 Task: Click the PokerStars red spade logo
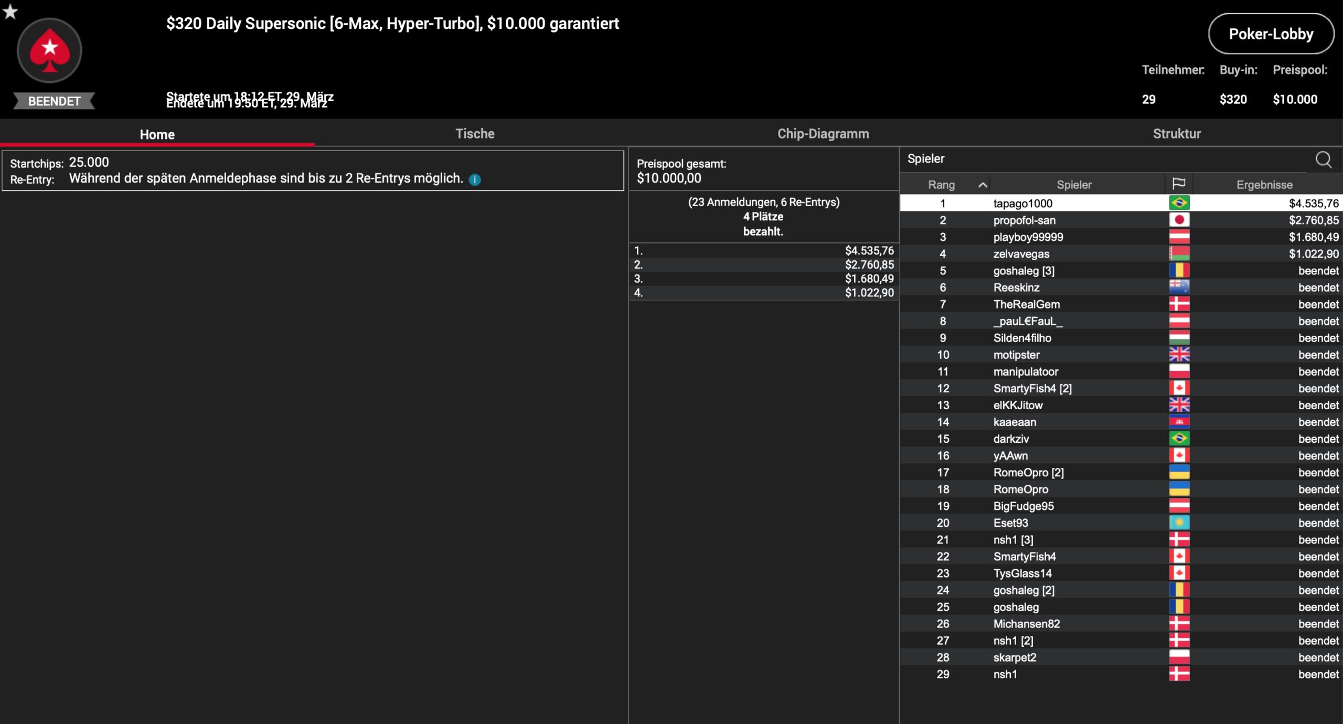pyautogui.click(x=49, y=50)
